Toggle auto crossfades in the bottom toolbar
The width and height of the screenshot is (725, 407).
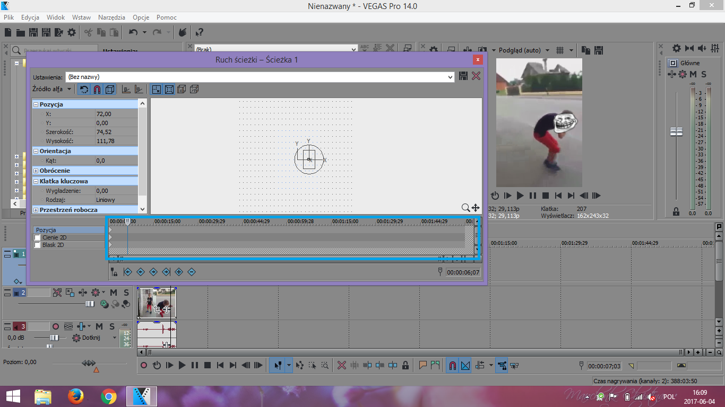(x=465, y=365)
